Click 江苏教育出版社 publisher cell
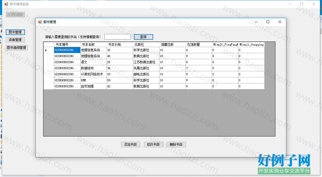Image resolution: width=322 pixels, height=177 pixels. coord(146,62)
